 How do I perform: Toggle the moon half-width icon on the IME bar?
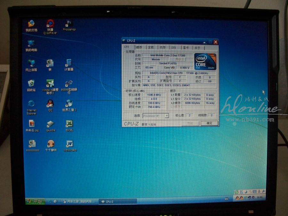(246, 192)
